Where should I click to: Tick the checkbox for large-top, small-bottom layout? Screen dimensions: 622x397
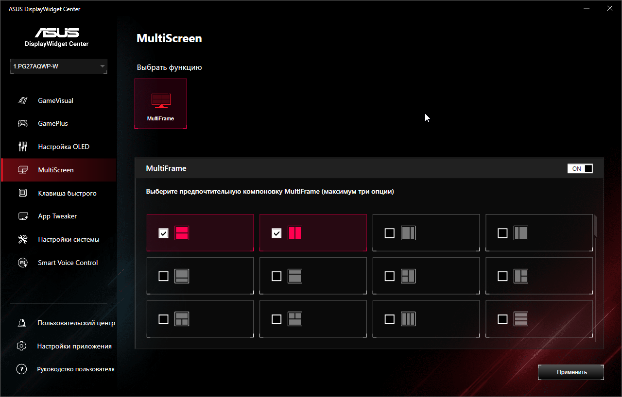pos(164,276)
